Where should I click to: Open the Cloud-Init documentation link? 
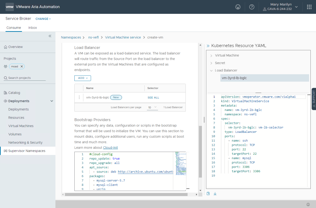point(110,148)
